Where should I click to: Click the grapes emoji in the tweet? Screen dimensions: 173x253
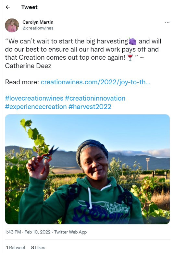132,41
